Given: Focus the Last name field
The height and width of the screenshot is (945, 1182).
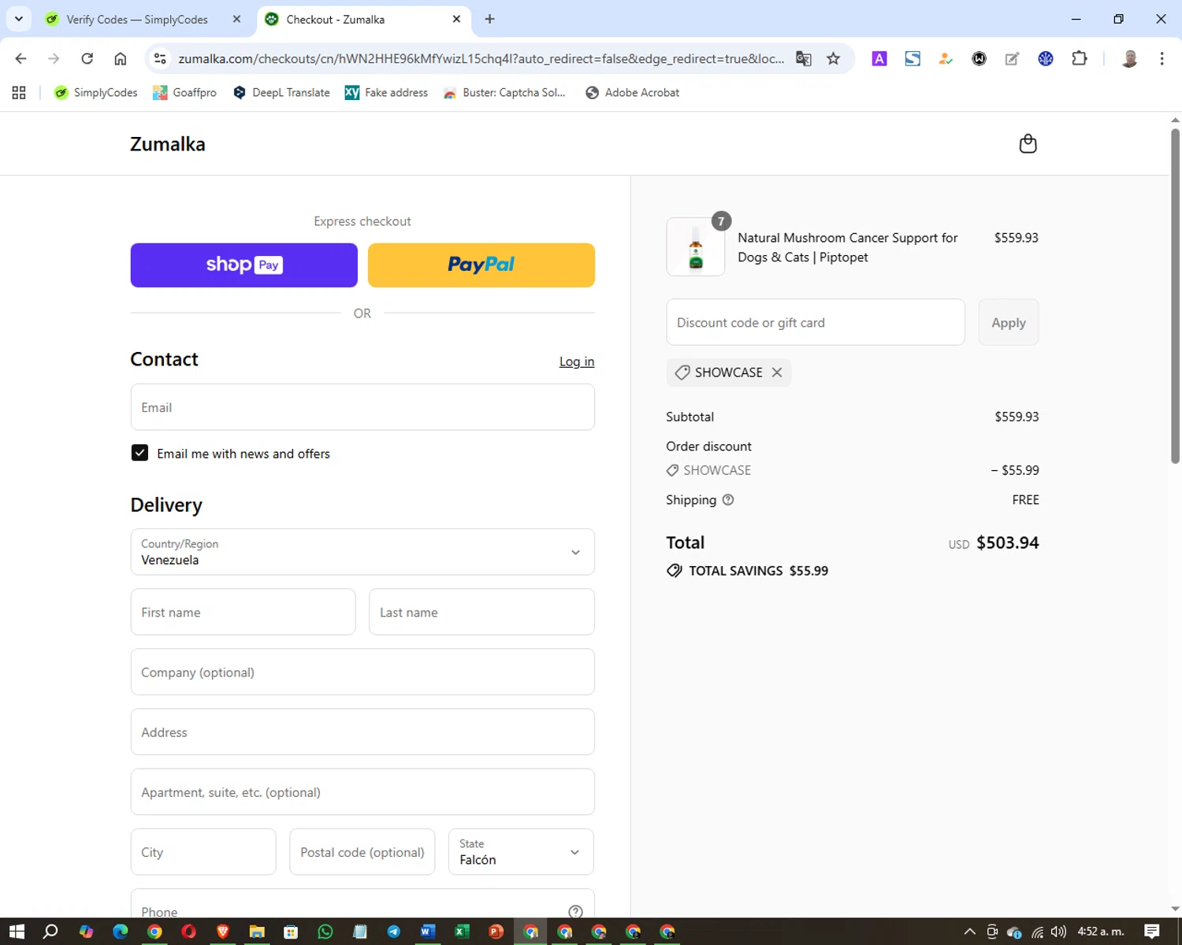Looking at the screenshot, I should tap(481, 612).
